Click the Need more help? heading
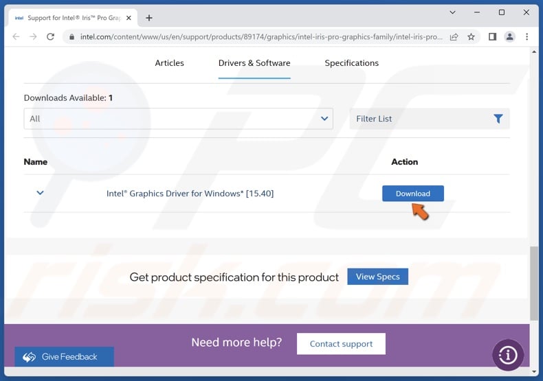The image size is (543, 381). click(236, 343)
